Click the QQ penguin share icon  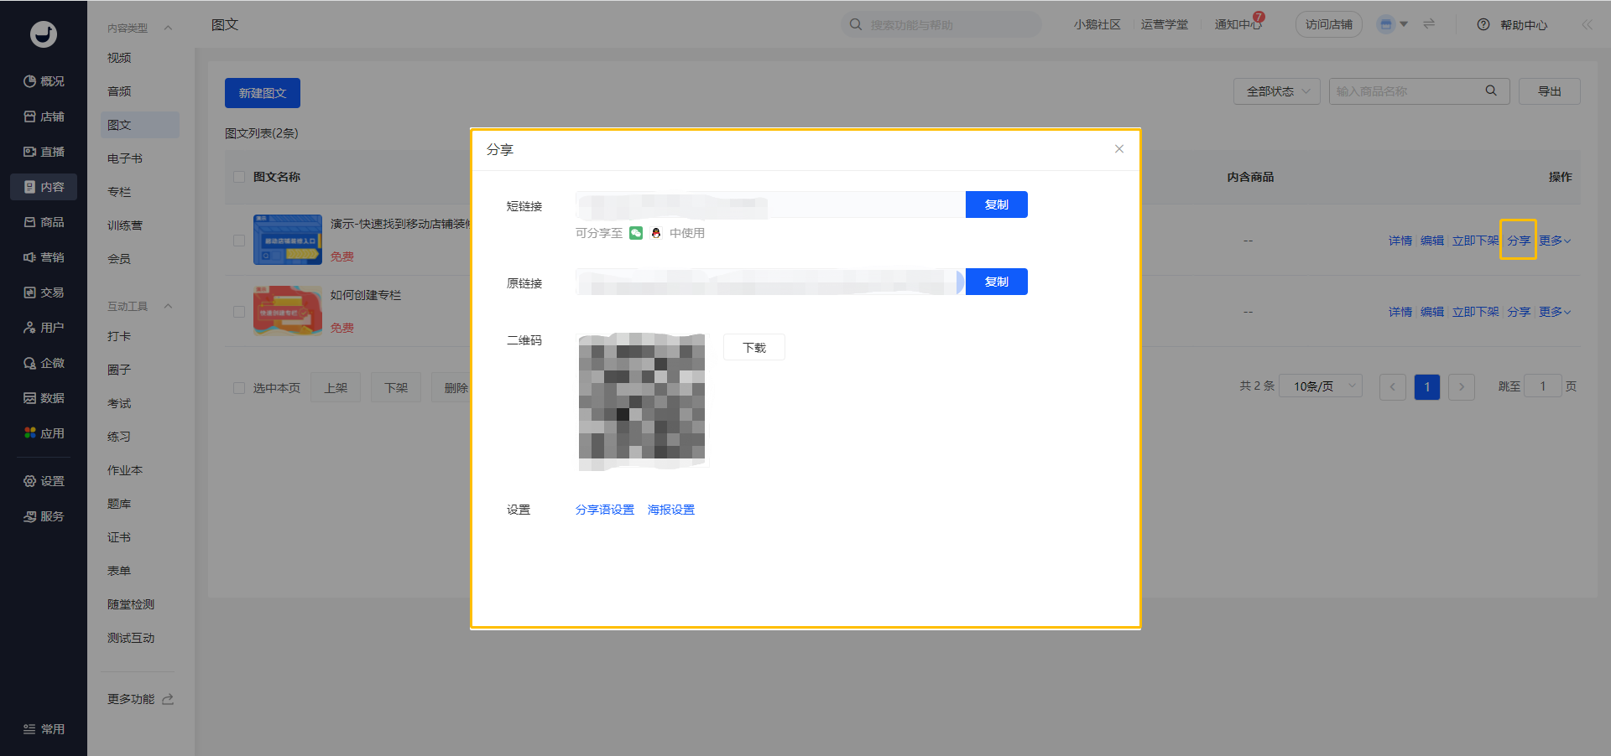coord(656,233)
